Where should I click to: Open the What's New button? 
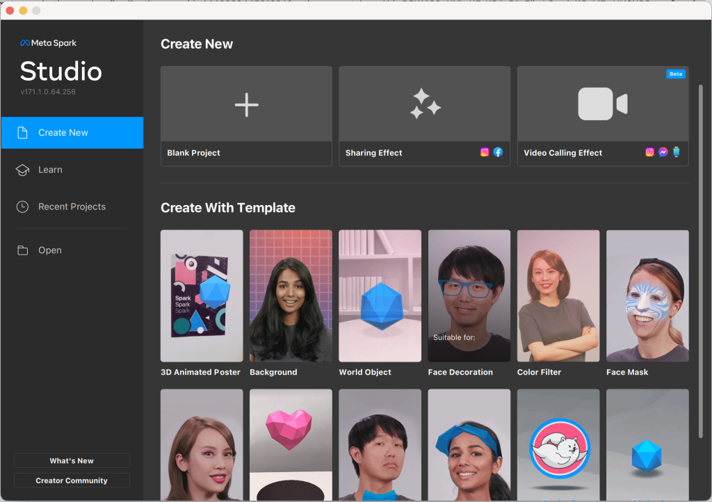72,461
